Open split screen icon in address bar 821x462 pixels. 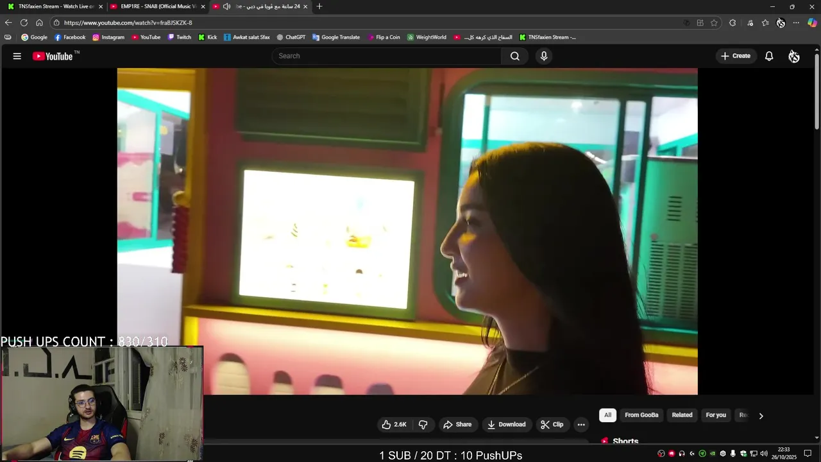[x=700, y=22]
